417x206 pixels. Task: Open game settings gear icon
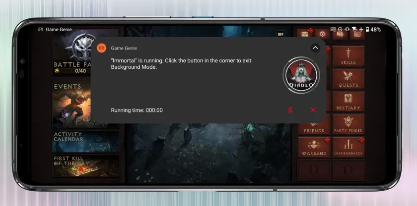(322, 34)
